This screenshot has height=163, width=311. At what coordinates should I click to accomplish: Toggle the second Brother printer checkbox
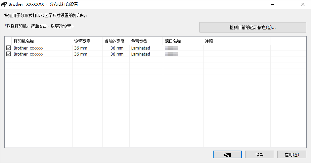tap(8, 54)
